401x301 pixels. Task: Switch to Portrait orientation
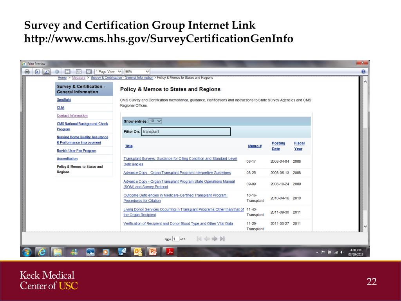click(37, 72)
